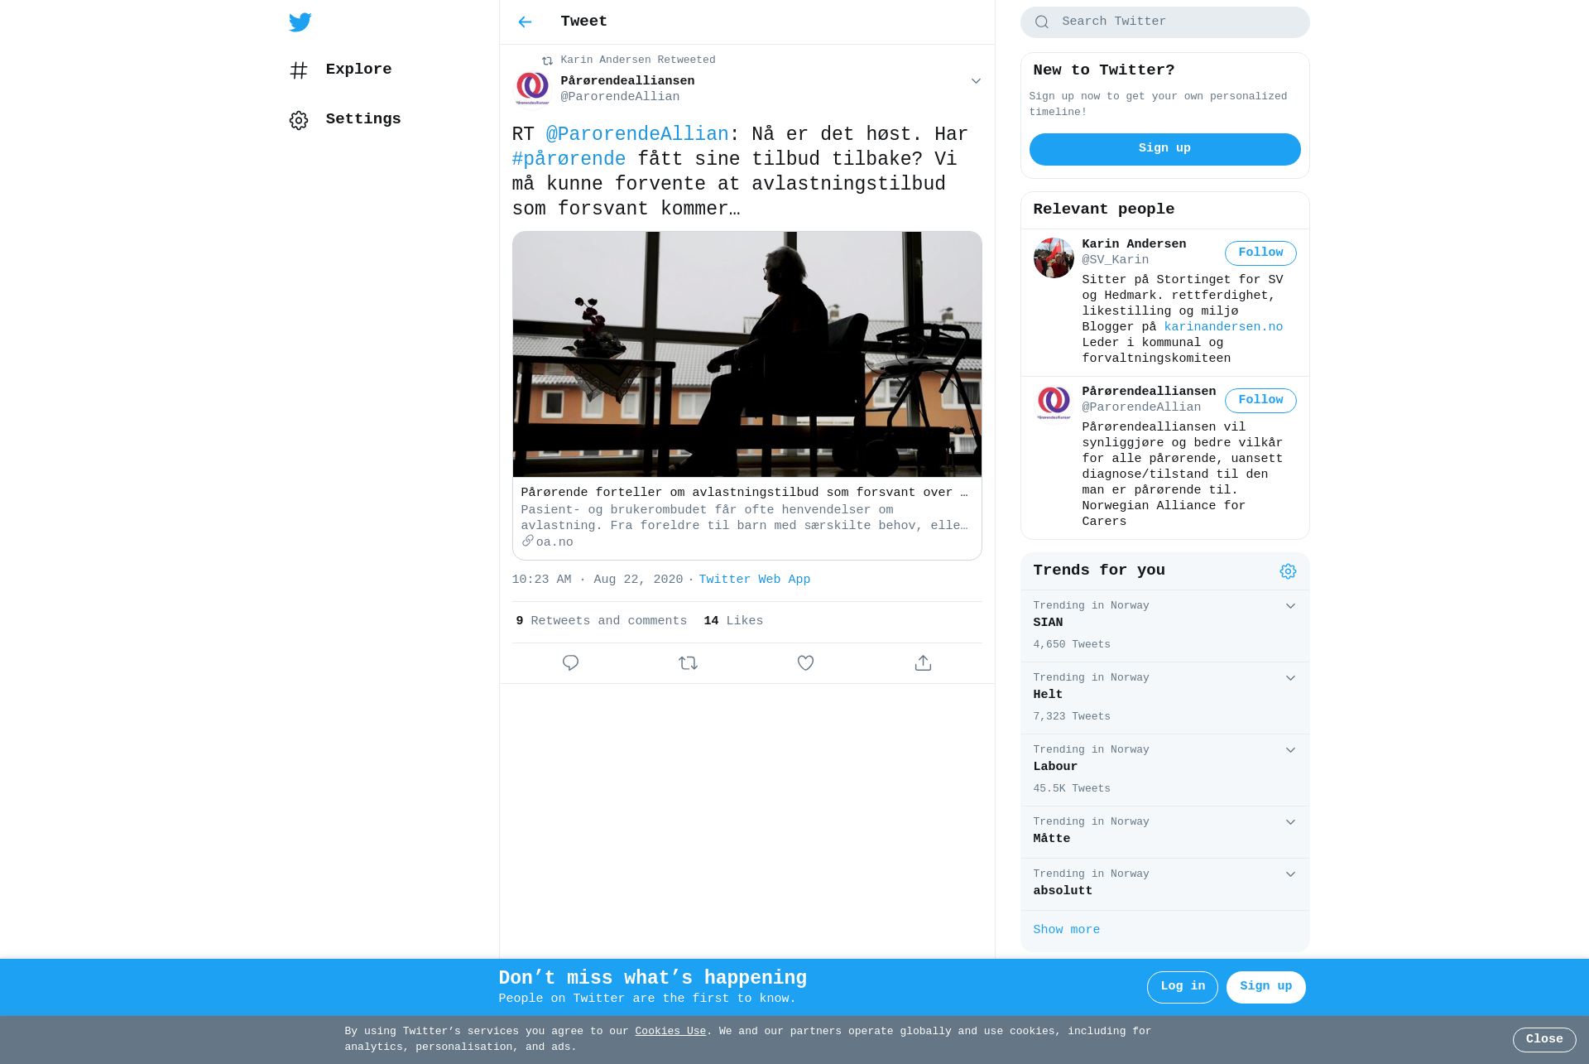
Task: Go back using the arrow icon
Action: pyautogui.click(x=525, y=22)
